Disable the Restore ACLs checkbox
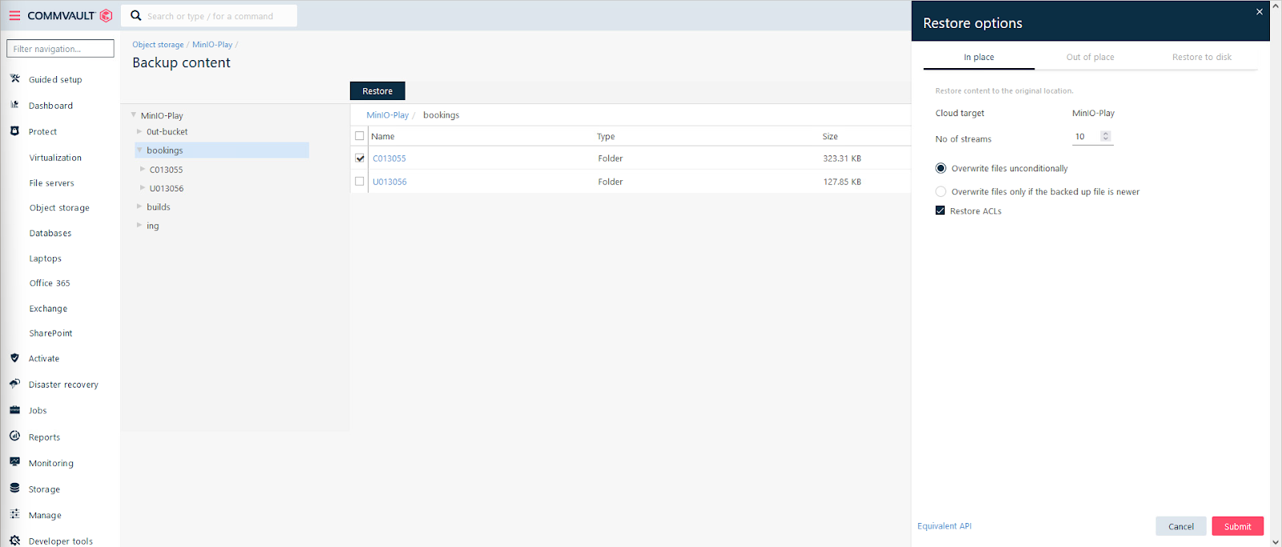The image size is (1282, 547). tap(940, 211)
